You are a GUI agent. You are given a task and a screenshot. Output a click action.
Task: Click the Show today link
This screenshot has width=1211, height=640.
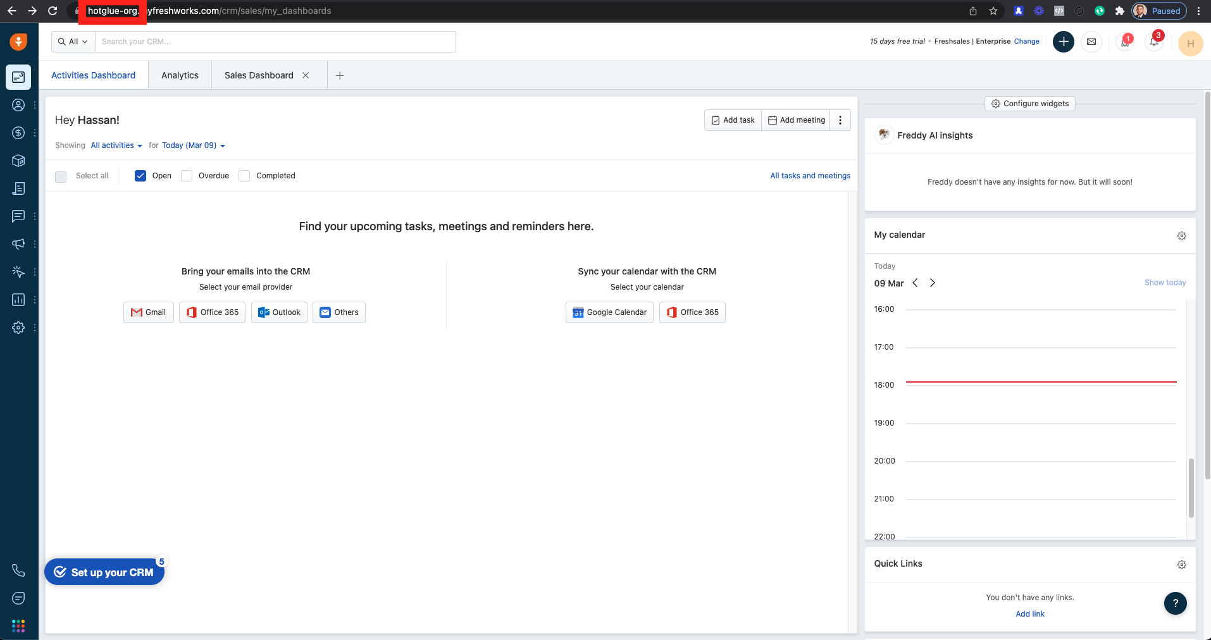[1165, 283]
